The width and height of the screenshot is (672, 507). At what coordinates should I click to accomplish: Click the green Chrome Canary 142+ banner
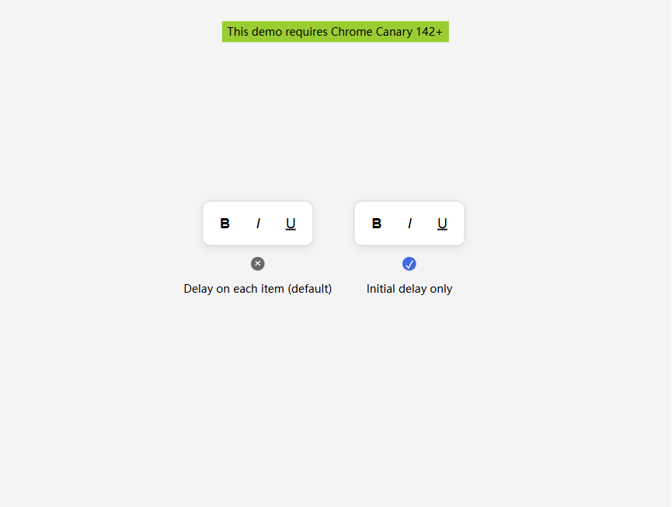pos(335,32)
